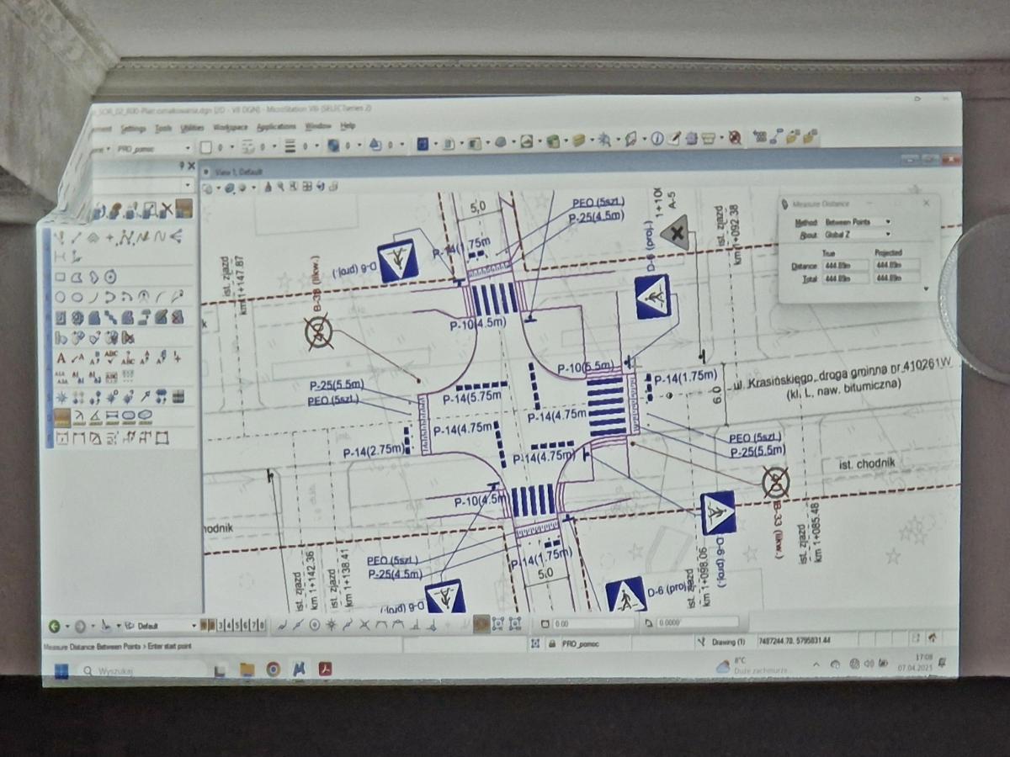Switch to view number 5

pyautogui.click(x=237, y=625)
